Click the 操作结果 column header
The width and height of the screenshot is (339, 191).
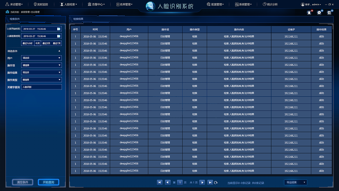[x=321, y=29]
